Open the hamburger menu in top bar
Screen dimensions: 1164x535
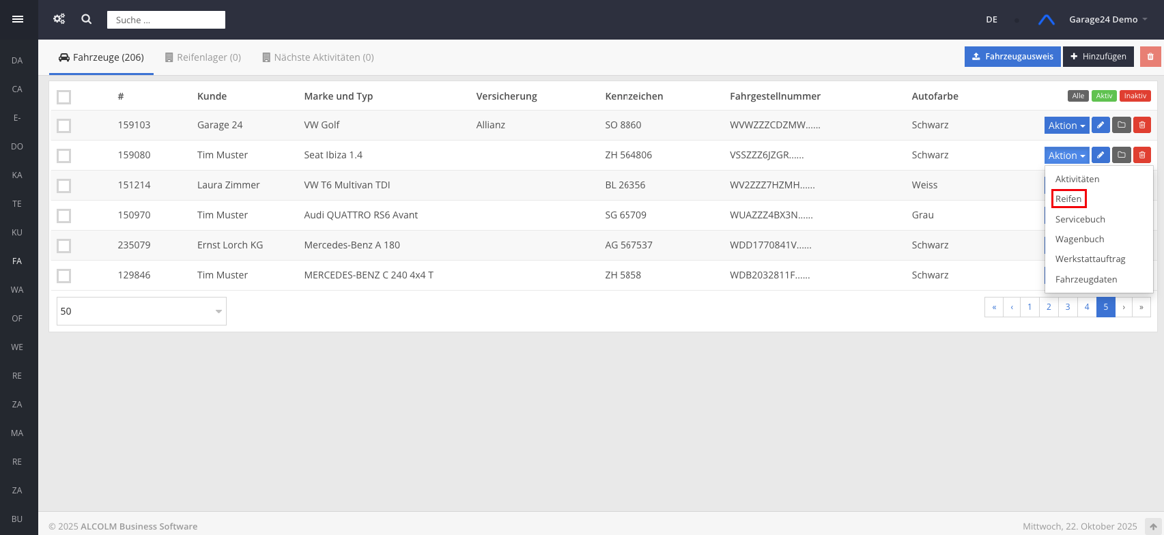(18, 19)
